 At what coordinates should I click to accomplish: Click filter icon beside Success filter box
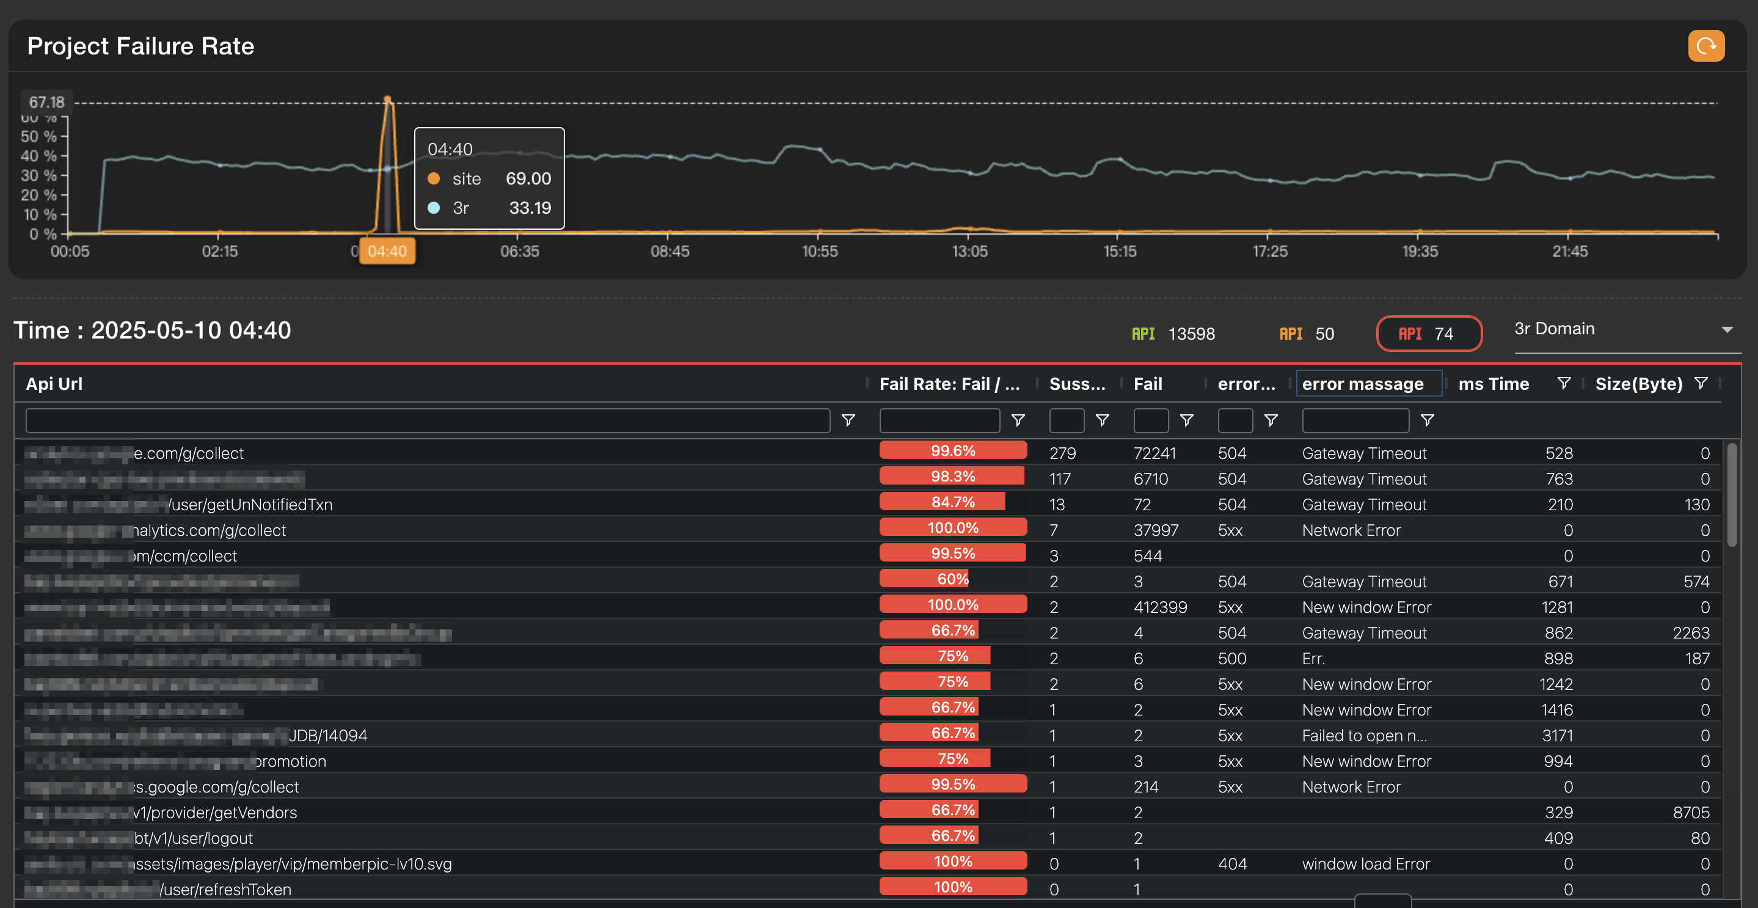pyautogui.click(x=1102, y=420)
